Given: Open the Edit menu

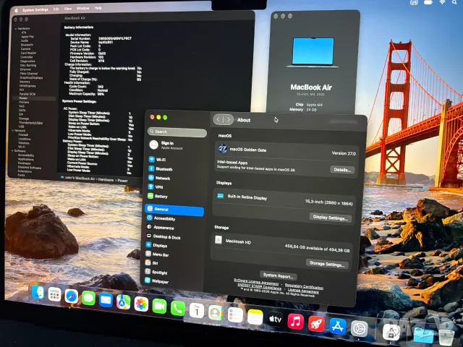Looking at the screenshot, I should pos(56,9).
